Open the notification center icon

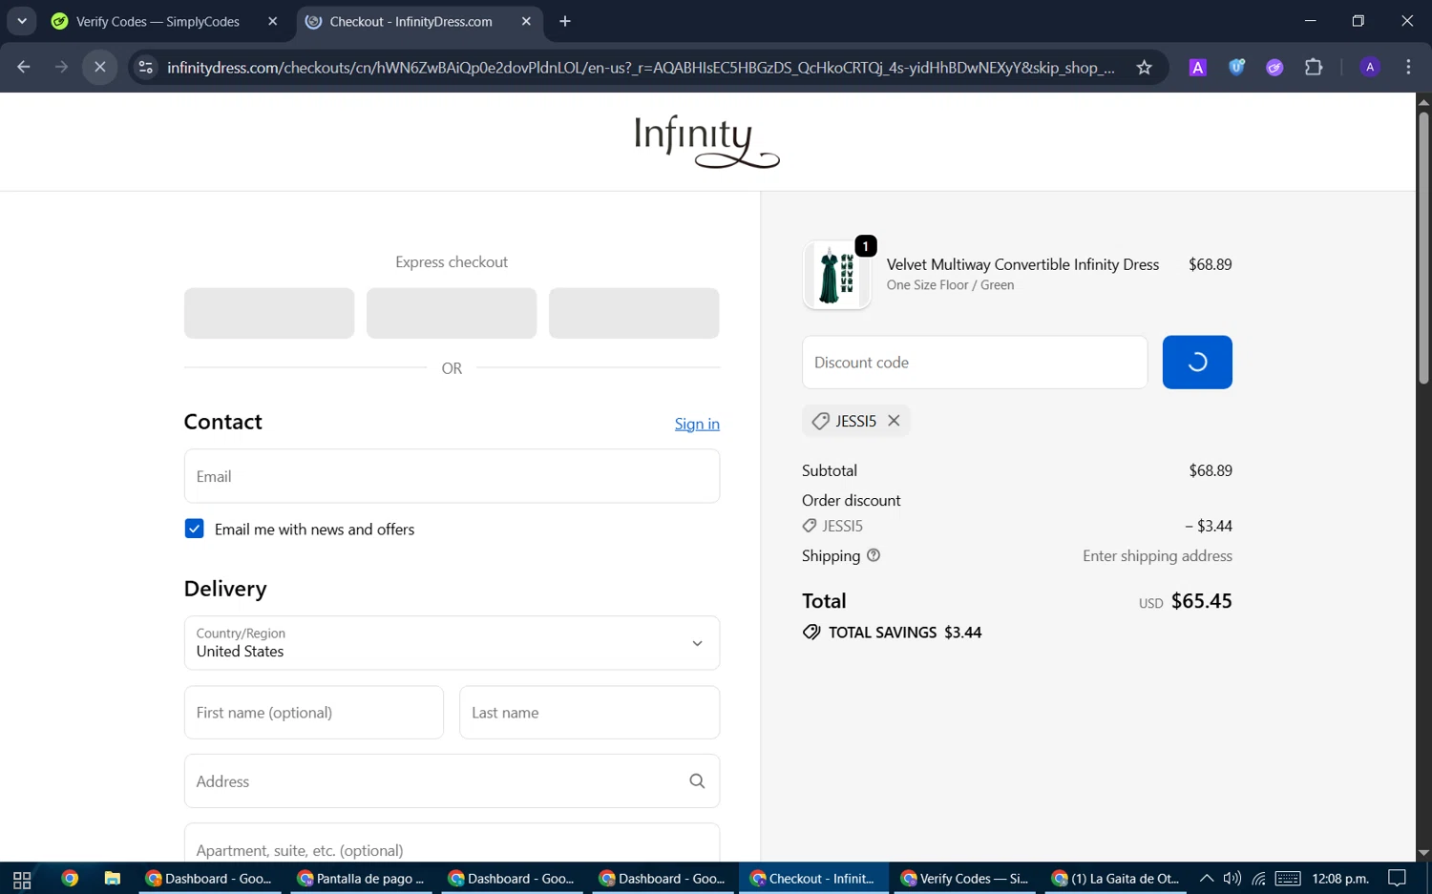tap(1398, 879)
